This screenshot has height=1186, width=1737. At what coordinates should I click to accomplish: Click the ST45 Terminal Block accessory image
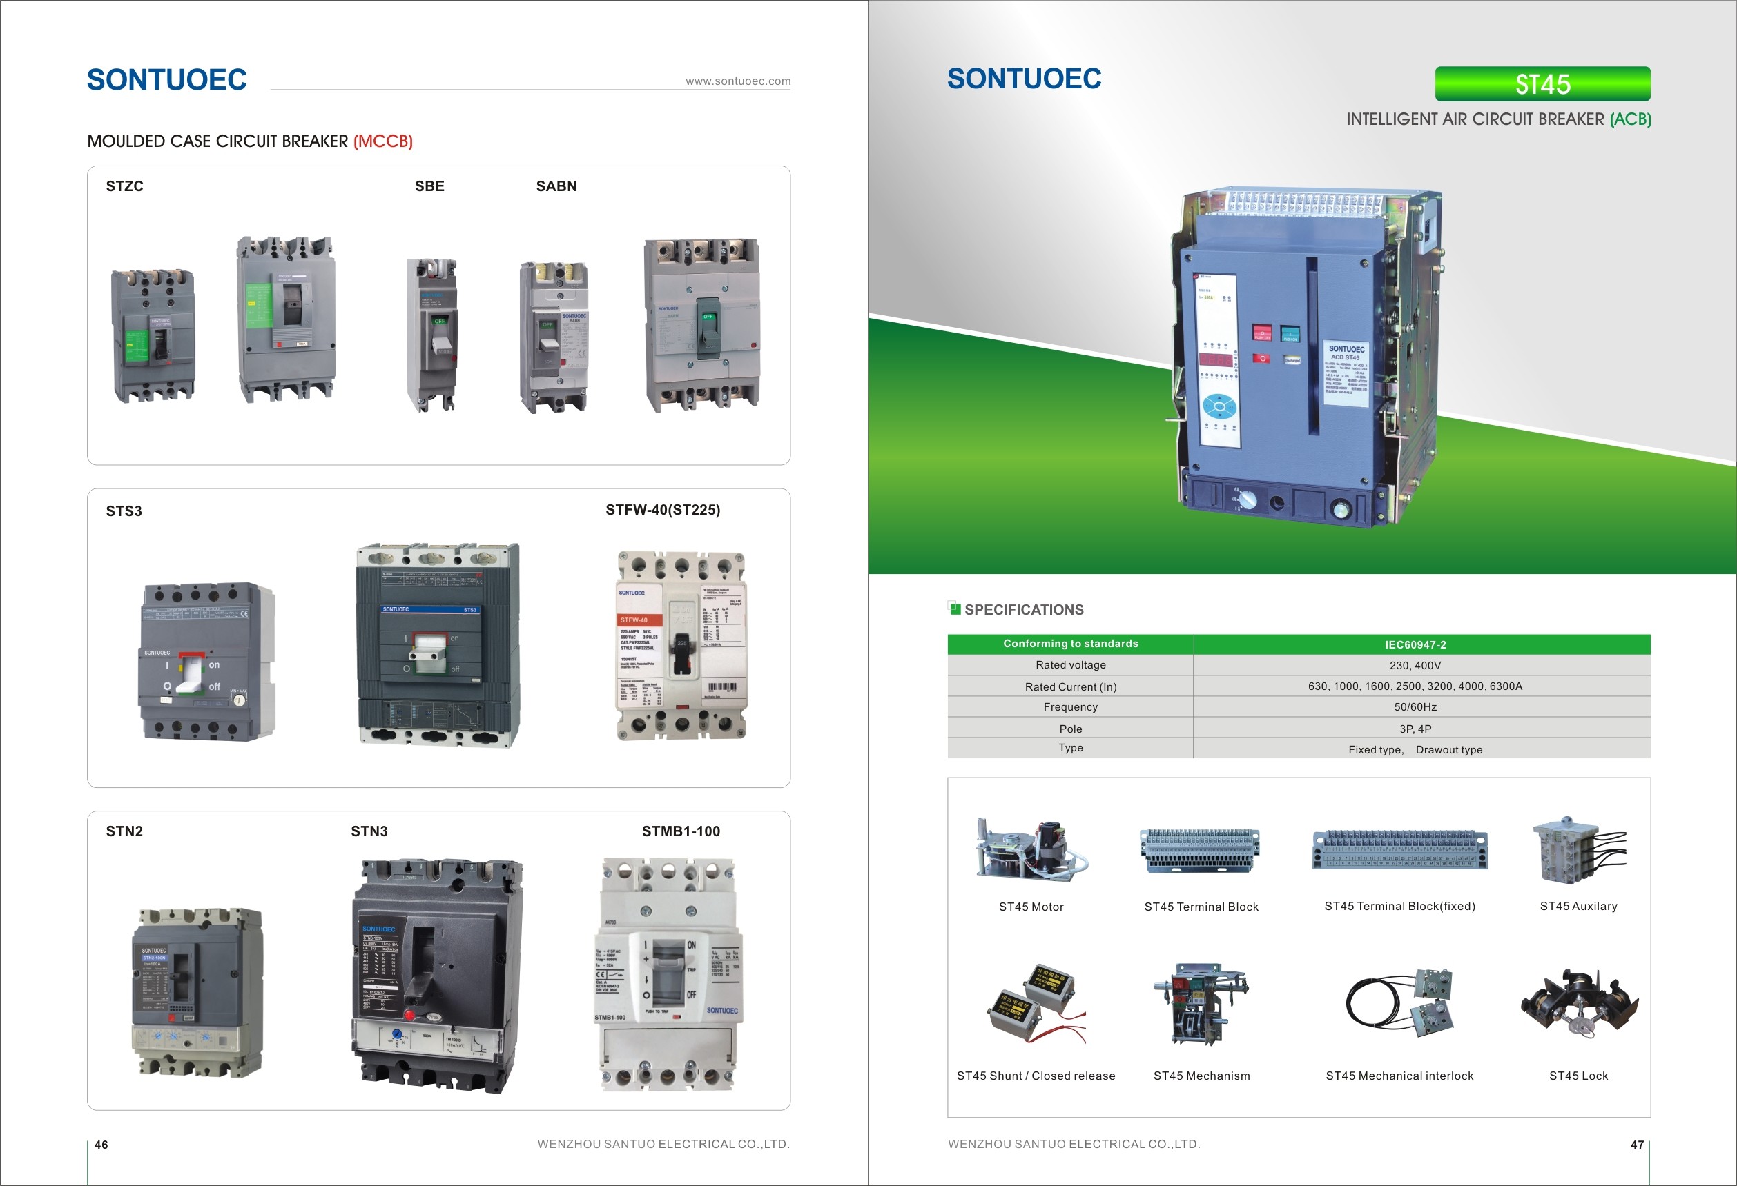point(1201,850)
